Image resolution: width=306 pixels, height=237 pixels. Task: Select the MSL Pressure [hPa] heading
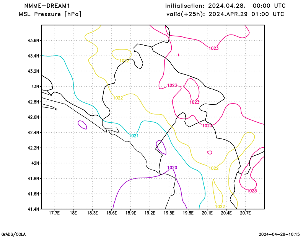tap(50, 14)
